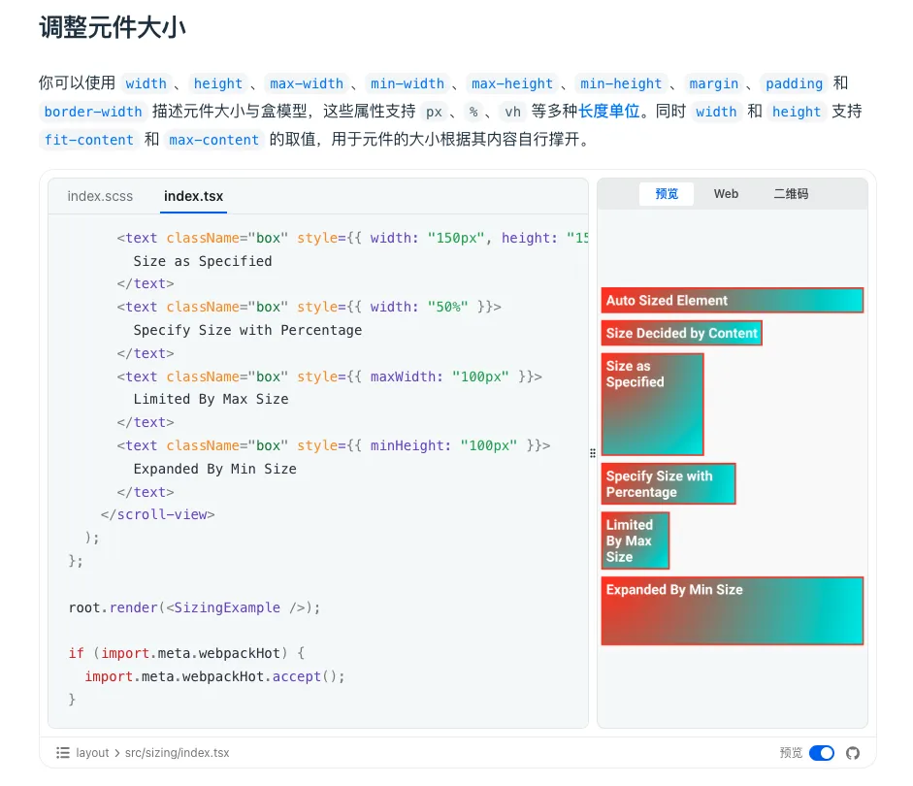The image size is (913, 786).
Task: Click code text Expanded By Min Size
Action: [214, 469]
